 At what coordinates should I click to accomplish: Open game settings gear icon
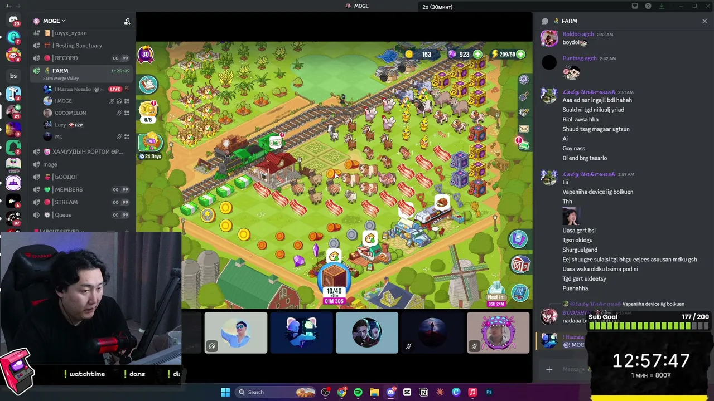point(523,80)
